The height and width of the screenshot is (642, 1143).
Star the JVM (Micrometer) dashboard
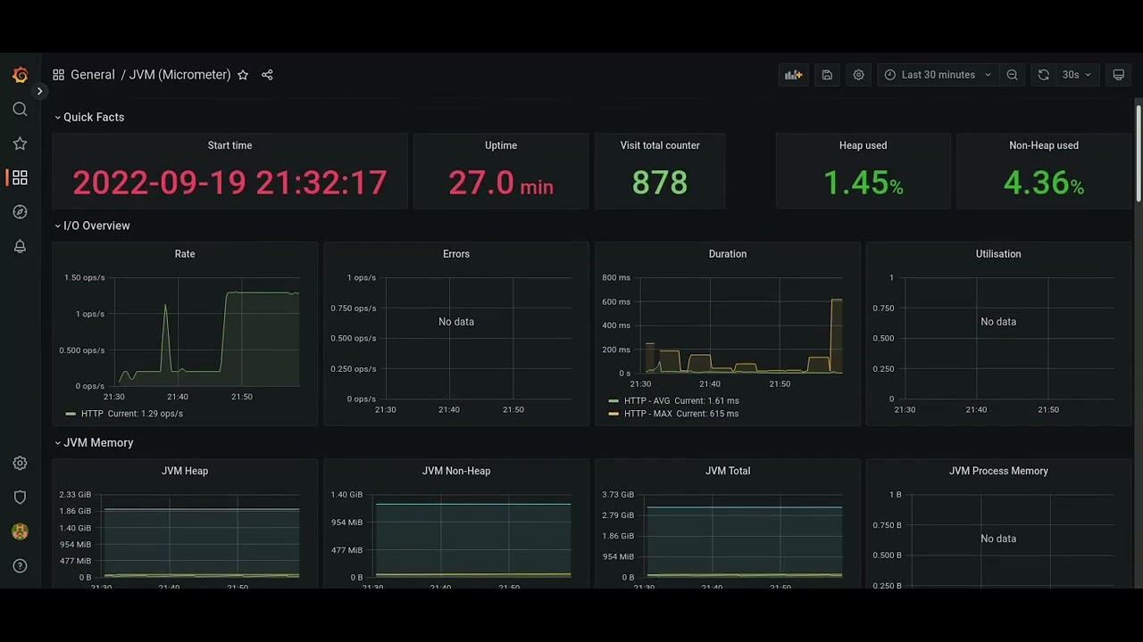pyautogui.click(x=243, y=75)
